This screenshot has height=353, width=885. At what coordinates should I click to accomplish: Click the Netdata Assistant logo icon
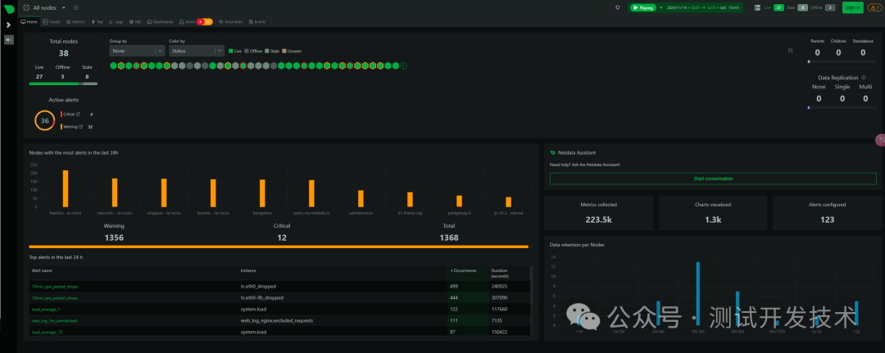(552, 153)
